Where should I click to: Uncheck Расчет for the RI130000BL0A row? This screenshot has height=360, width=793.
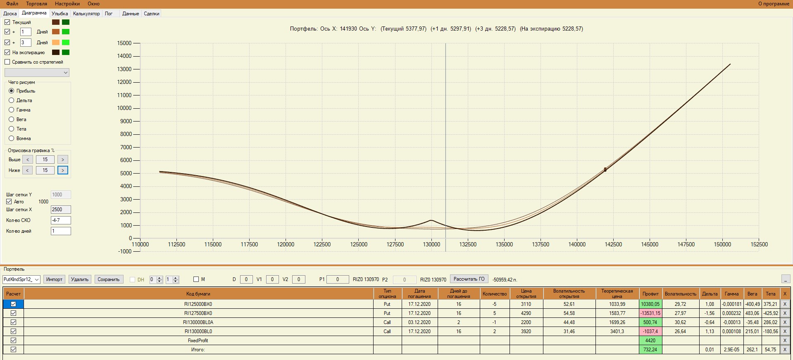[x=13, y=322]
